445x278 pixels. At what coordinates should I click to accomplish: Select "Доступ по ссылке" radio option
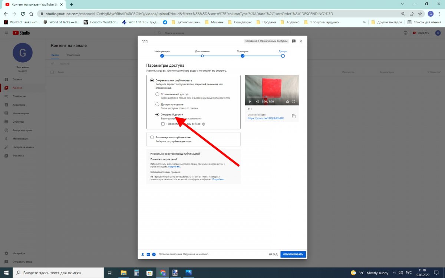click(157, 105)
